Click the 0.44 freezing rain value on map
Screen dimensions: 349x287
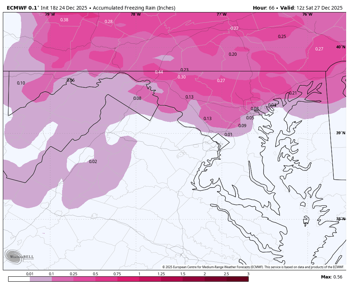click(x=159, y=72)
